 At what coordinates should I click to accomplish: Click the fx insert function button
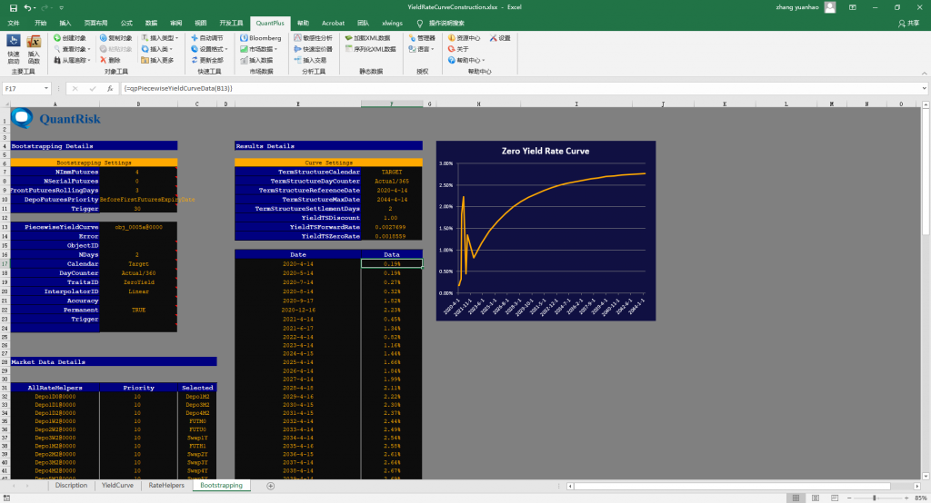[x=110, y=88]
